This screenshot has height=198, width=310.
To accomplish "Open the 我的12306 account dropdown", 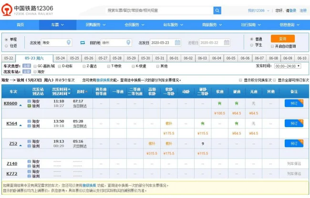I will tap(258, 10).
